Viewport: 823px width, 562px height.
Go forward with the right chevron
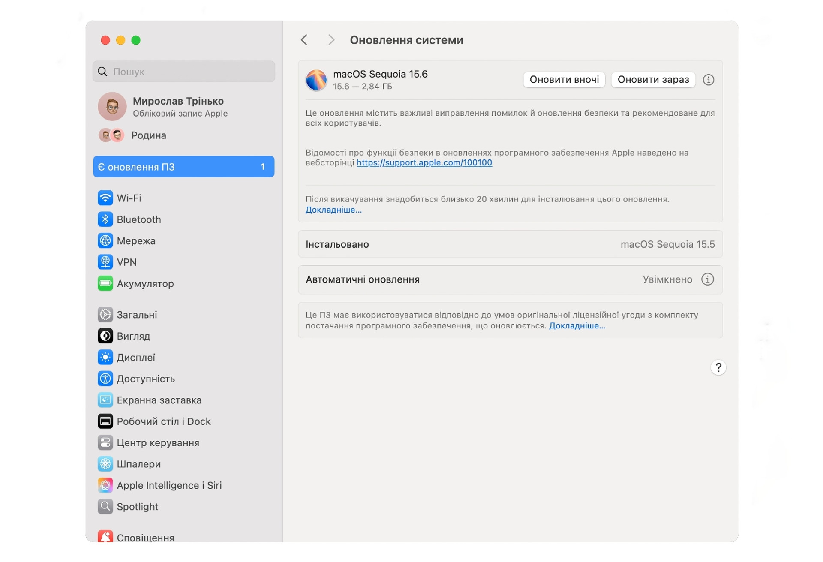pyautogui.click(x=331, y=40)
